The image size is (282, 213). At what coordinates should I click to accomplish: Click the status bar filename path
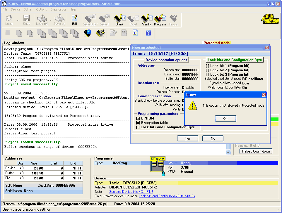[x=62, y=204]
